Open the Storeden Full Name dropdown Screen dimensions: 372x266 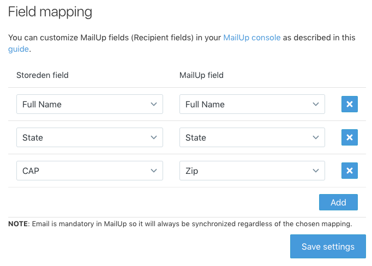click(x=89, y=104)
